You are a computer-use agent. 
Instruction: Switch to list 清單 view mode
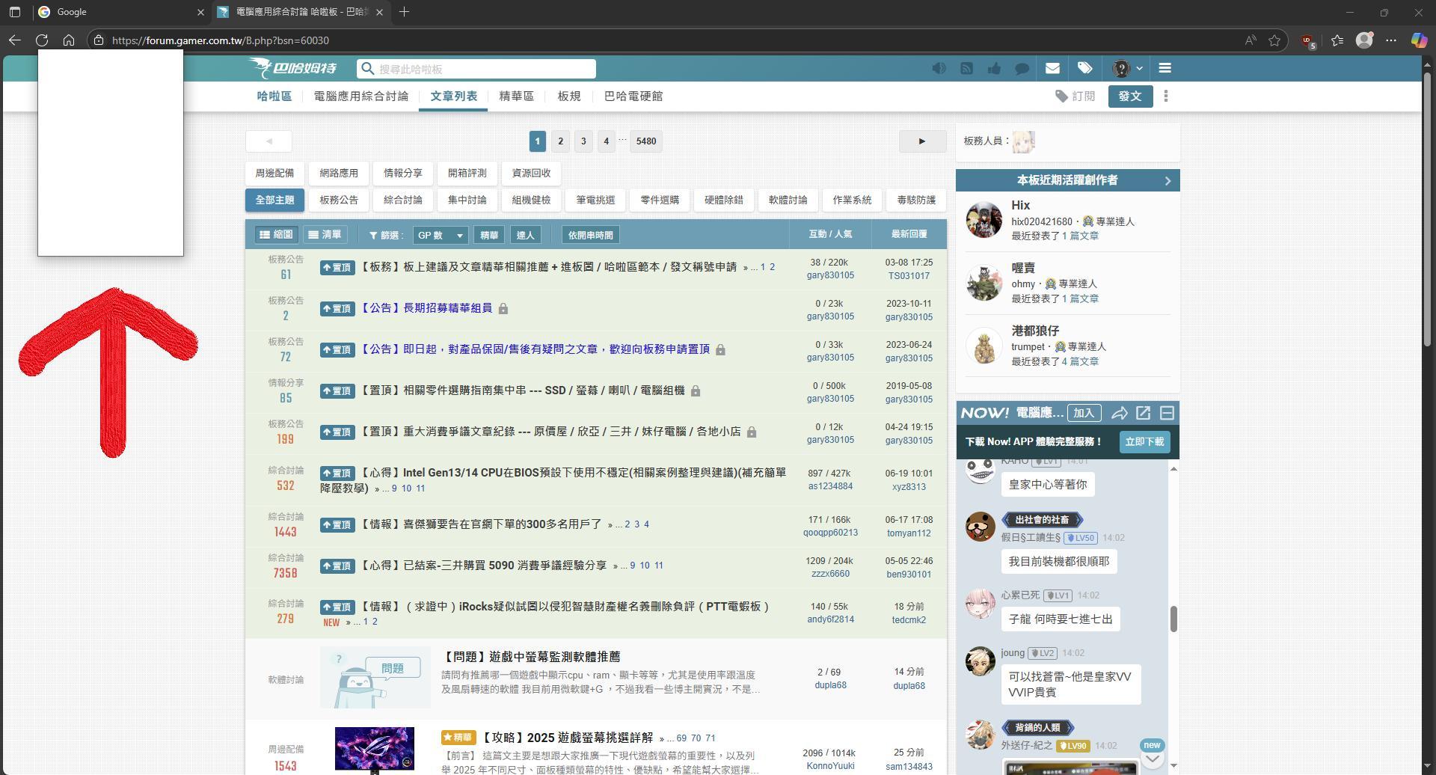325,235
